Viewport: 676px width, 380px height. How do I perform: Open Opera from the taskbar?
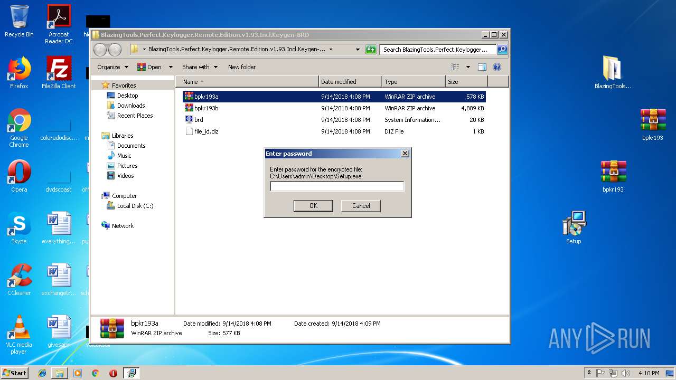113,373
